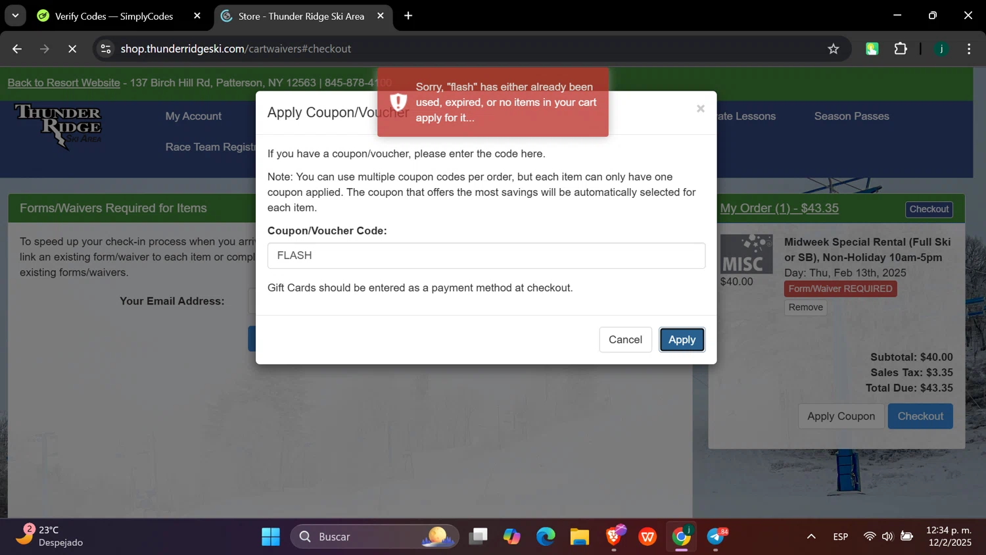
Task: Click the Coupon/Voucher Code input field
Action: (486, 256)
